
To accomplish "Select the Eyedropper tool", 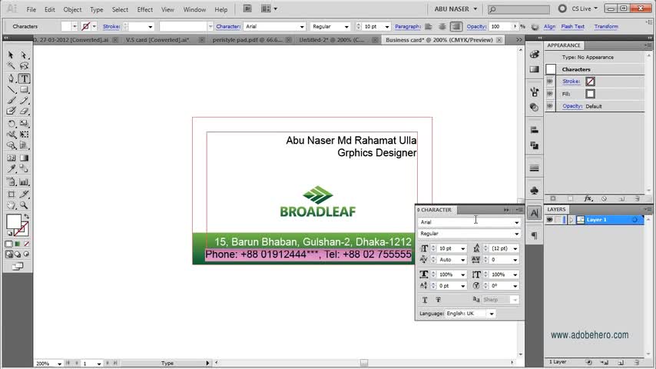I will point(11,169).
